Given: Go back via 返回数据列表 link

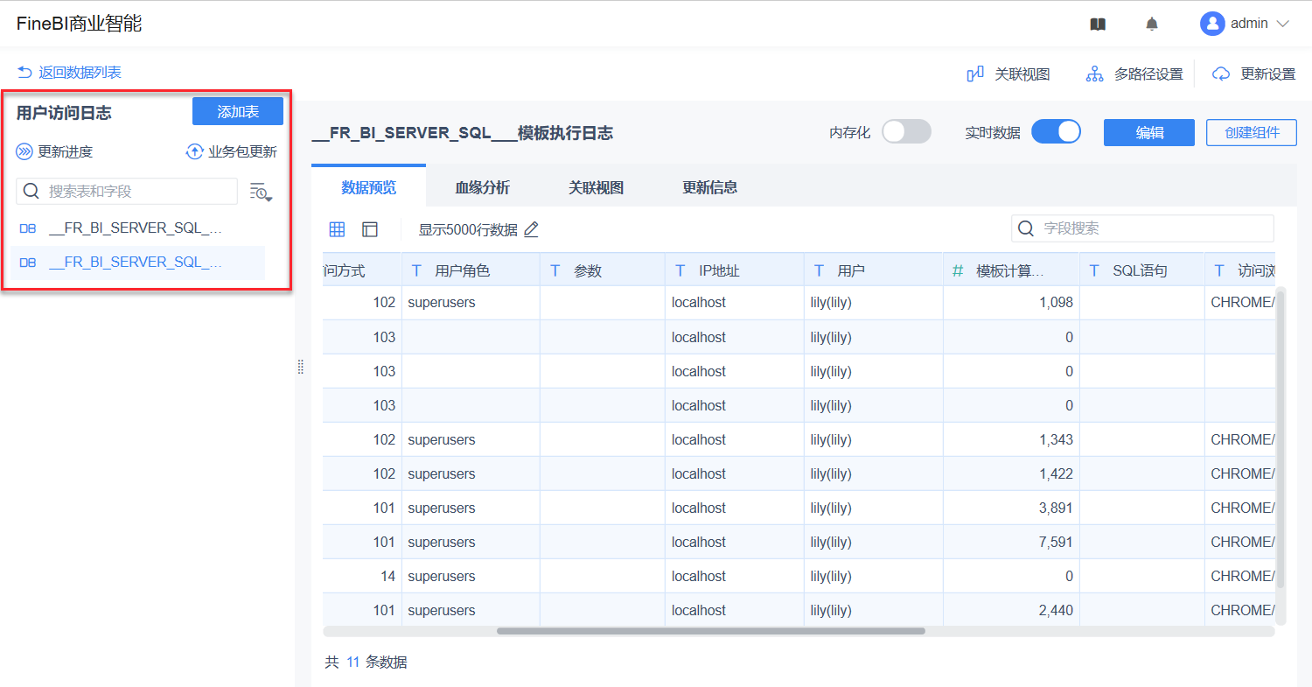Looking at the screenshot, I should (70, 73).
